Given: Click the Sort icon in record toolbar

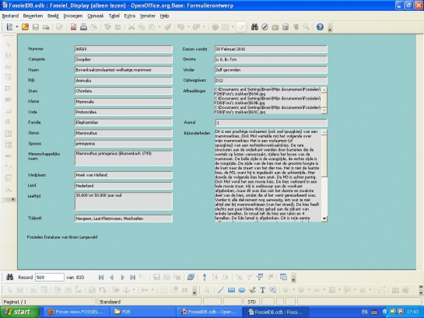Looking at the screenshot, I should 205,277.
